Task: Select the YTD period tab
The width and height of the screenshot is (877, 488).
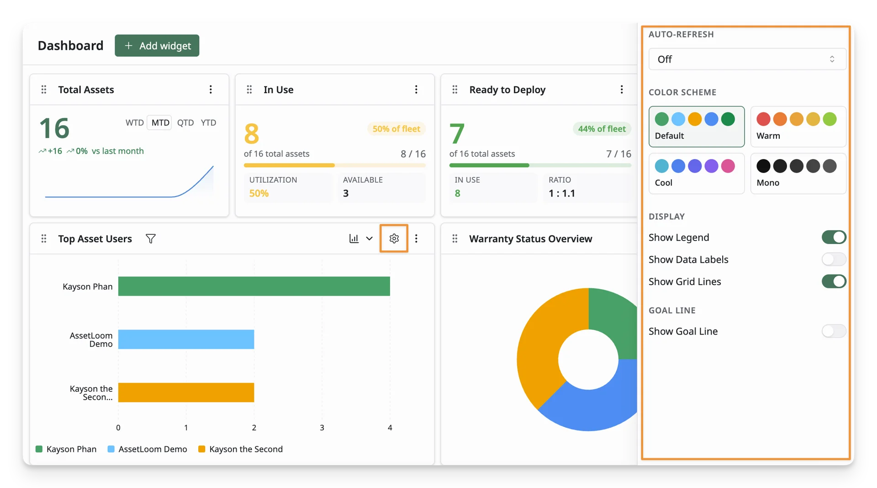Action: [x=209, y=122]
